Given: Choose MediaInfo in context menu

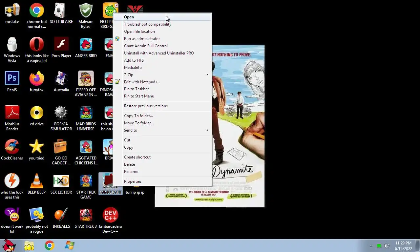Looking at the screenshot, I should [x=162, y=68].
